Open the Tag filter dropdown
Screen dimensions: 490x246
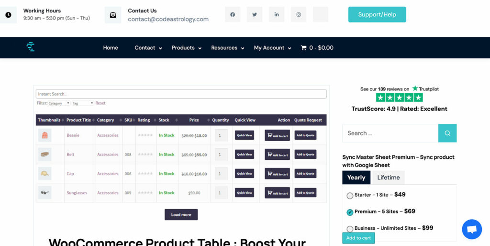[83, 103]
